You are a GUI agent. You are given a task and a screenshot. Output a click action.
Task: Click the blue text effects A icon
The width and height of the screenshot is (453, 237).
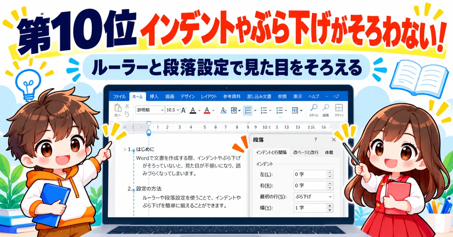tap(223, 110)
